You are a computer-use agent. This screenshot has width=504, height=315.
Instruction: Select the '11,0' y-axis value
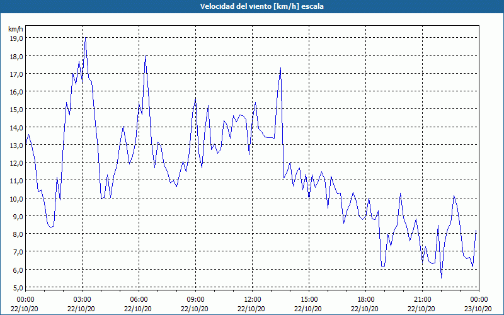pyautogui.click(x=17, y=181)
